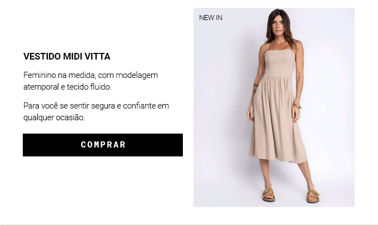Select the NEW IN badge on photo
Screen dimensions: 378x226
pyautogui.click(x=211, y=18)
